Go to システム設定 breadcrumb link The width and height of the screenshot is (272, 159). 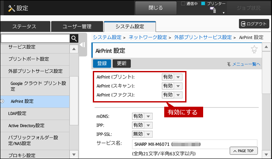tap(107, 37)
